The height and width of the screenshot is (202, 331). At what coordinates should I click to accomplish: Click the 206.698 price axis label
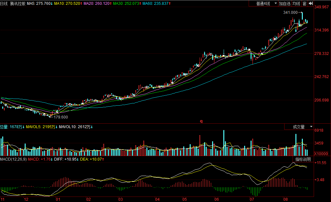coord(321,100)
